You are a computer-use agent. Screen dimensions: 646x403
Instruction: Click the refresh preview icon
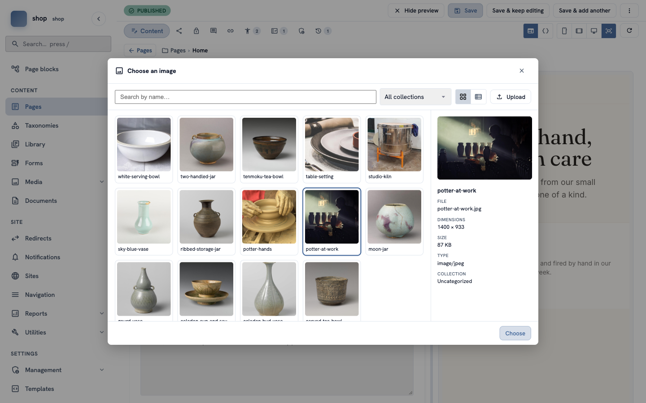pyautogui.click(x=629, y=30)
